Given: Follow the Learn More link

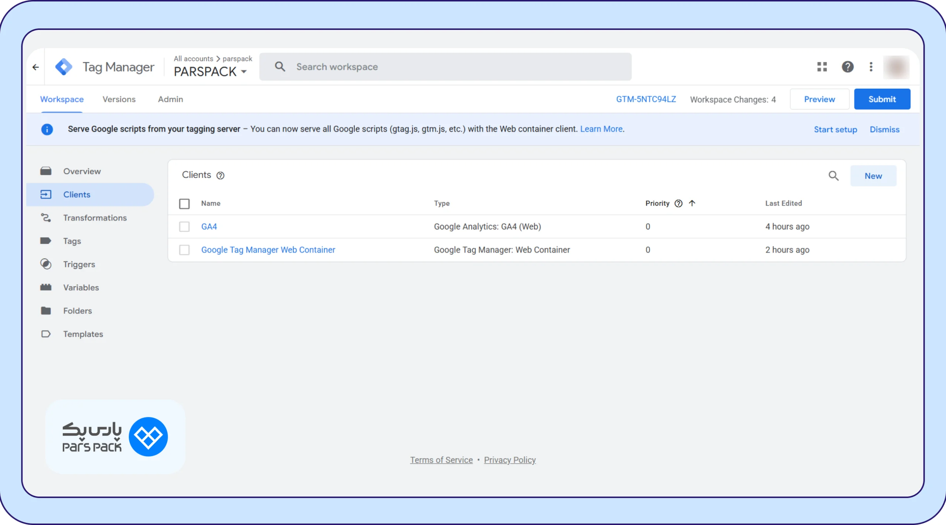Looking at the screenshot, I should (601, 129).
